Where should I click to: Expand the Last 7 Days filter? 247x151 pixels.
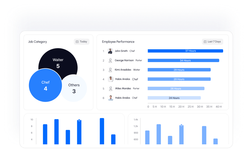pyautogui.click(x=213, y=42)
